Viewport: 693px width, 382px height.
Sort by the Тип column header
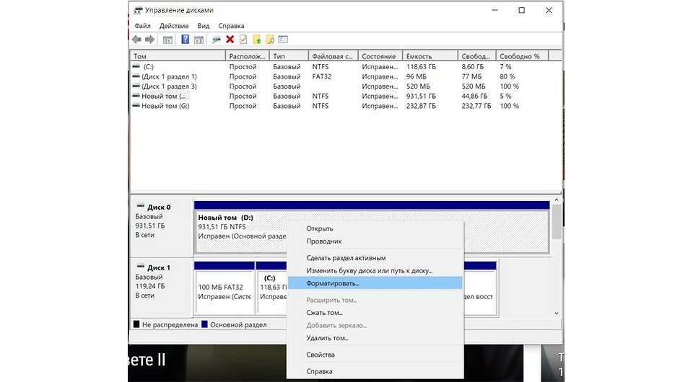pyautogui.click(x=289, y=56)
